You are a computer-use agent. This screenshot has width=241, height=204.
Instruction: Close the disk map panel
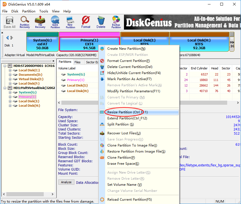click(2, 33)
